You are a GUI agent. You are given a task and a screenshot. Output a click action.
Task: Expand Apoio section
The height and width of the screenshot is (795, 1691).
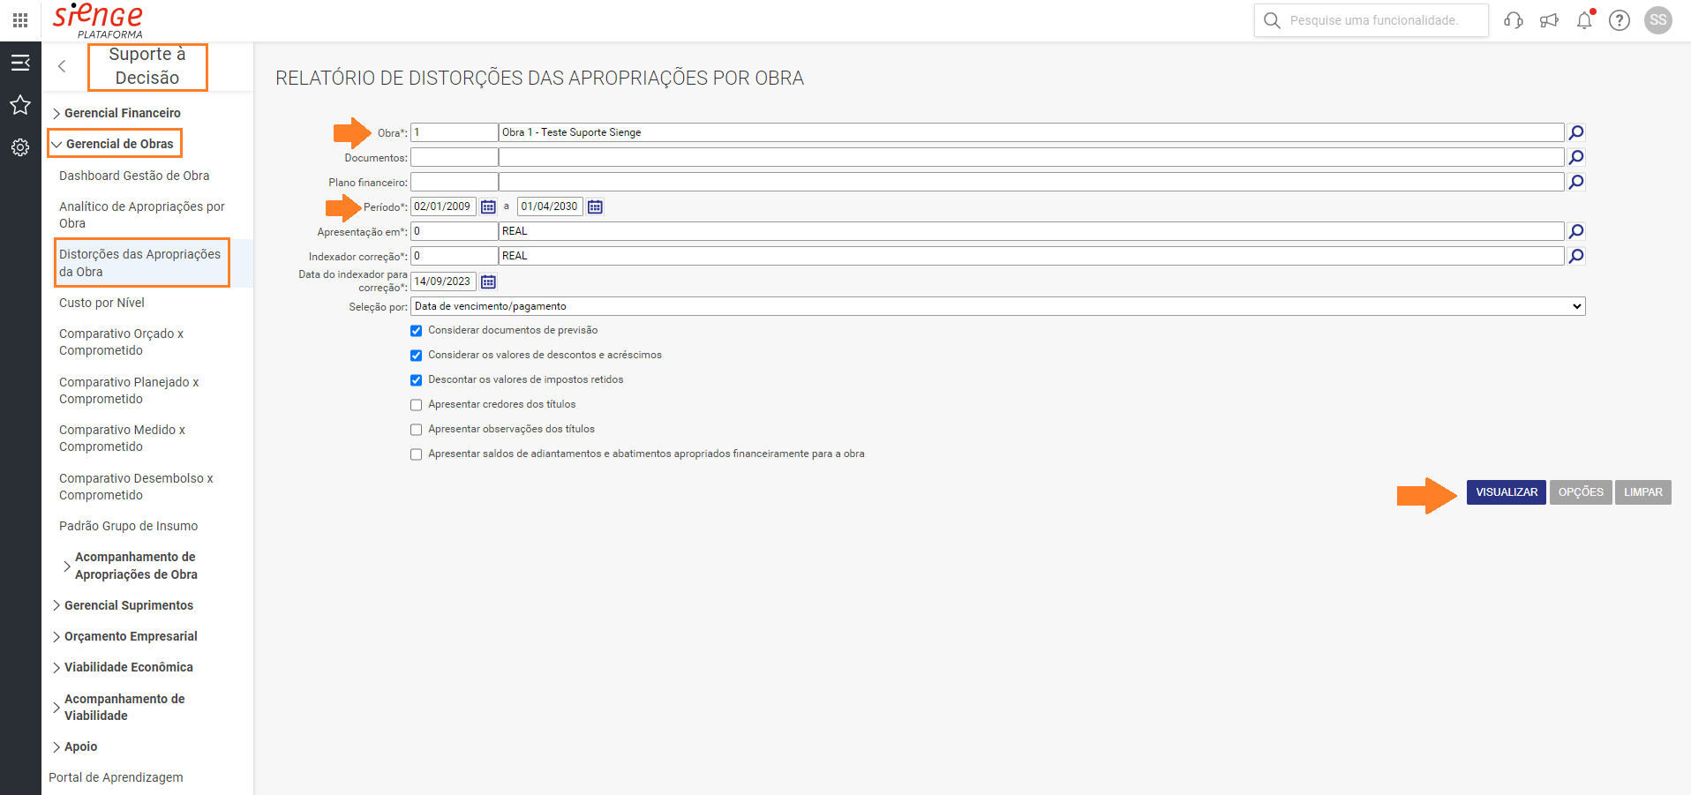tap(75, 746)
